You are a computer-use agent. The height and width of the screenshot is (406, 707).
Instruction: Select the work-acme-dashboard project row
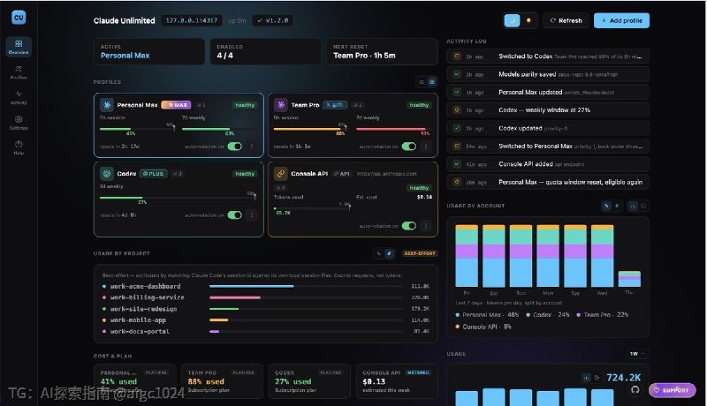(x=266, y=286)
